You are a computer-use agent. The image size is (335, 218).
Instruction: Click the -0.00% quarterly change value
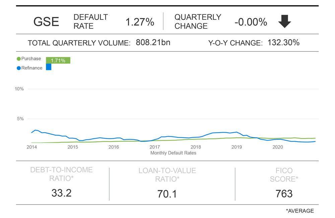coord(251,22)
